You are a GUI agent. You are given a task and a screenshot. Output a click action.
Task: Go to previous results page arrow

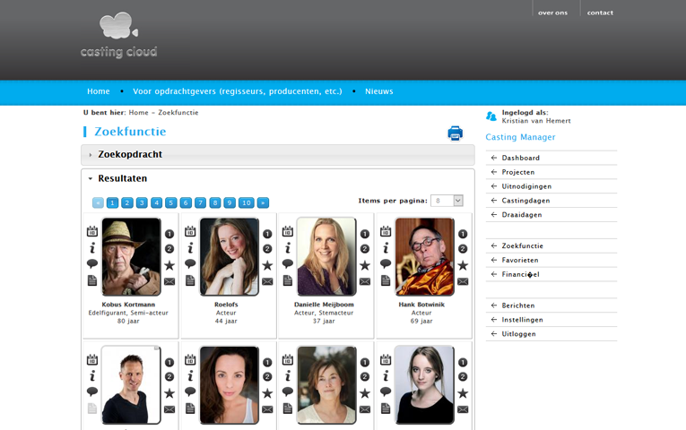(98, 202)
